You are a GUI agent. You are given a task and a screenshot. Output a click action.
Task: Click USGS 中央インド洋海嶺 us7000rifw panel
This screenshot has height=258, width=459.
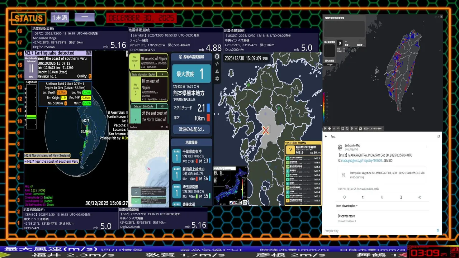[271, 40]
